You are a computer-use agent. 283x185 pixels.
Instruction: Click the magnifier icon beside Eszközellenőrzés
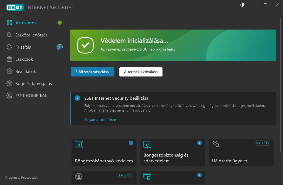(9, 35)
